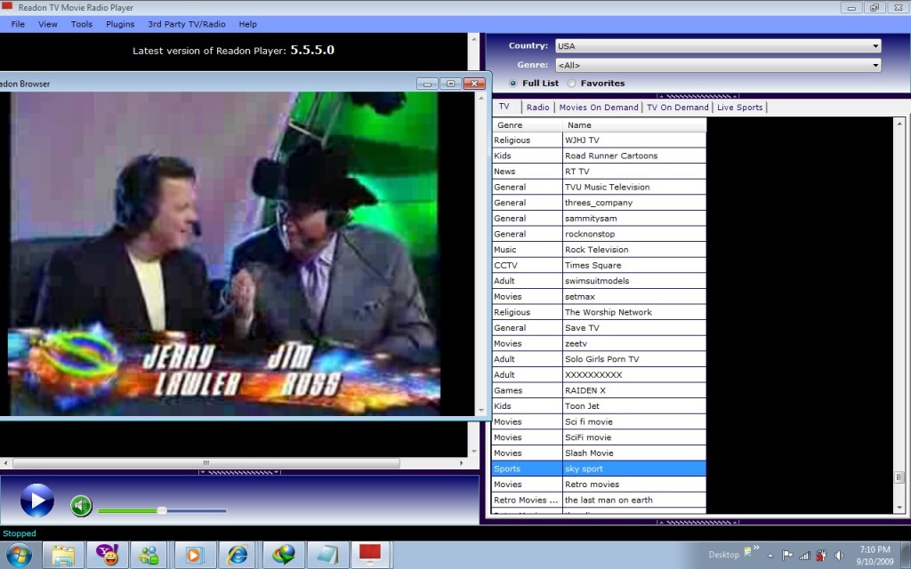Select the Full List radio button
Screen dimensions: 911x569
tap(513, 84)
